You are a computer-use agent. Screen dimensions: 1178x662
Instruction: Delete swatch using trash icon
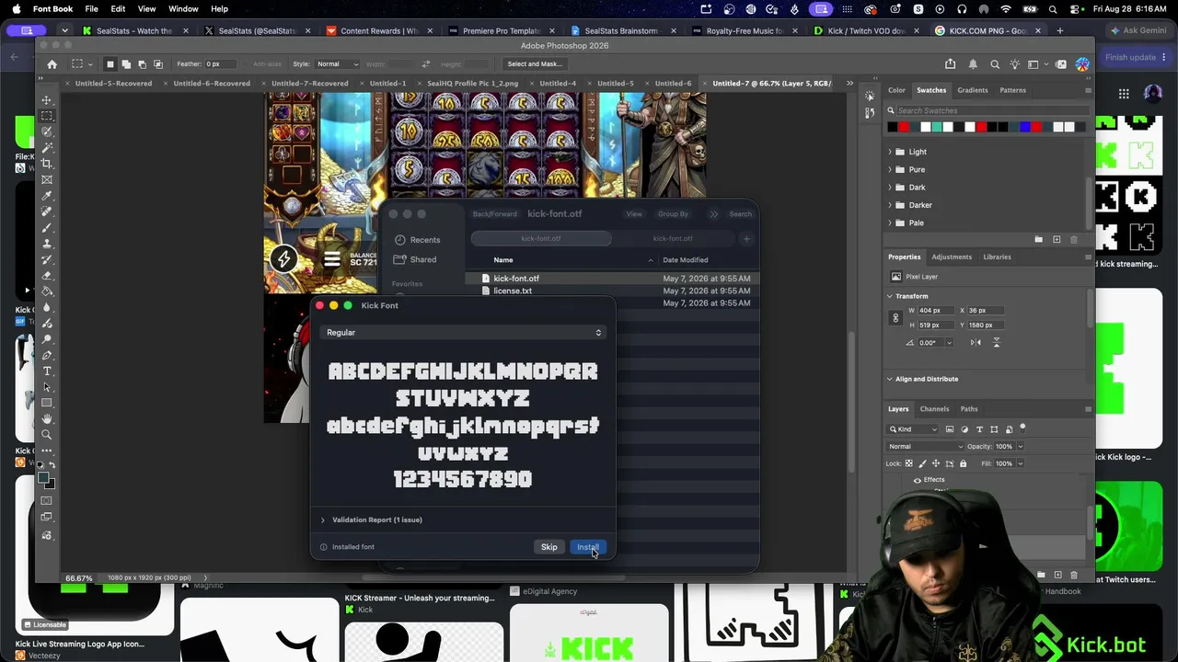pyautogui.click(x=1074, y=240)
